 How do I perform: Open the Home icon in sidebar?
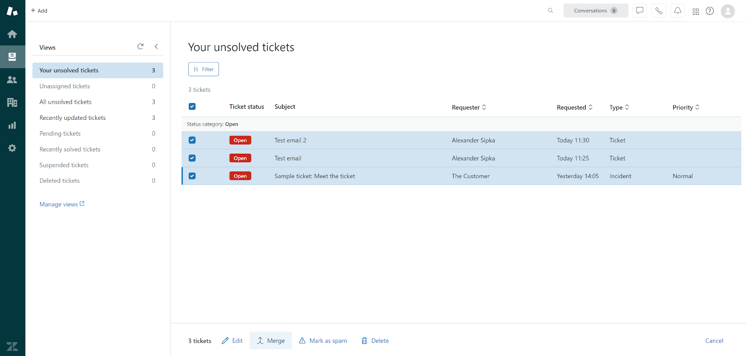coord(12,34)
